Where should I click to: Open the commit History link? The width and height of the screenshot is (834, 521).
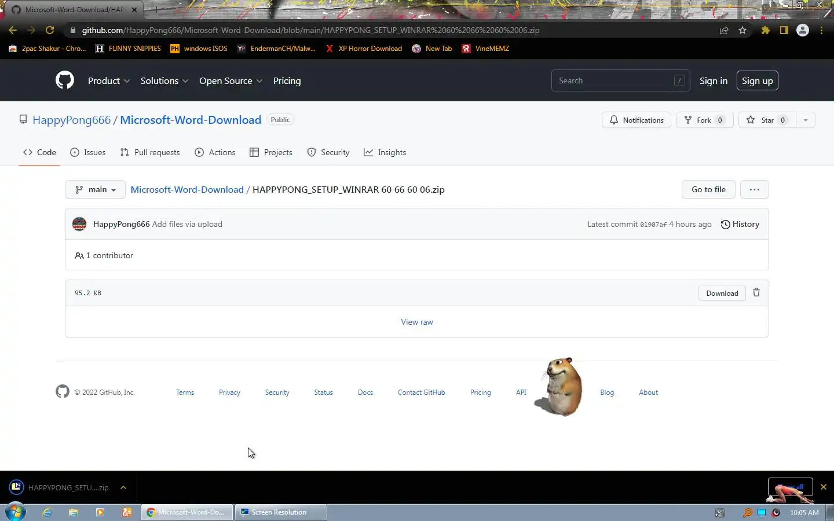pos(740,224)
